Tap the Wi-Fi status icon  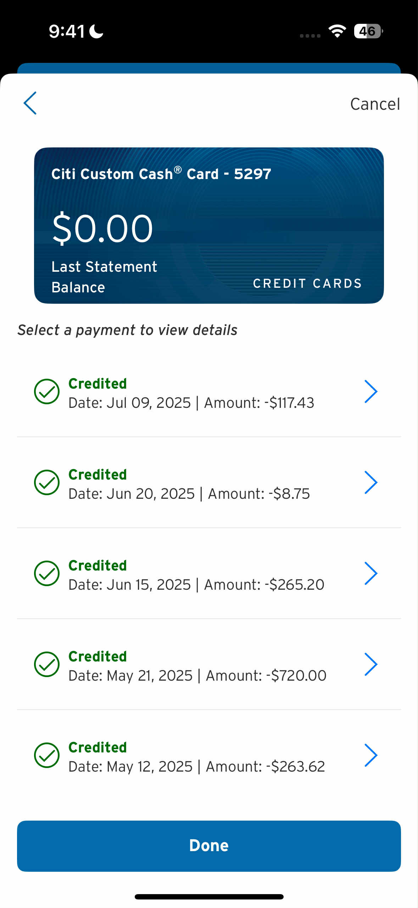click(337, 31)
